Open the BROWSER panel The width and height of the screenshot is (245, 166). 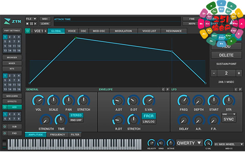[12, 58]
